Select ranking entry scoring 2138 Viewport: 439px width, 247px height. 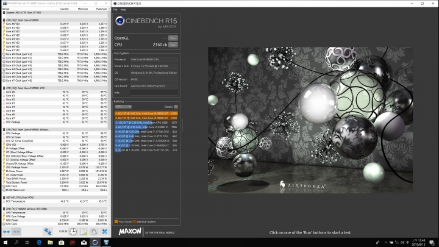point(146,118)
